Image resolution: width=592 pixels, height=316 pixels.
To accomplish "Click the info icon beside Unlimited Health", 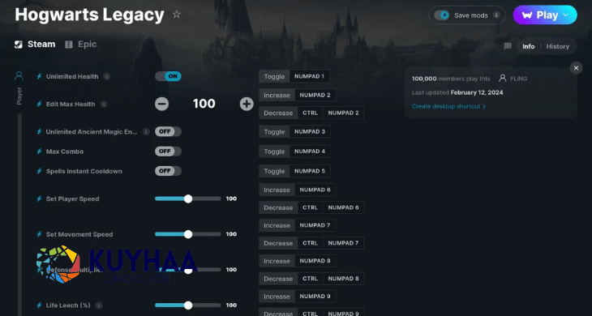I will coord(107,76).
